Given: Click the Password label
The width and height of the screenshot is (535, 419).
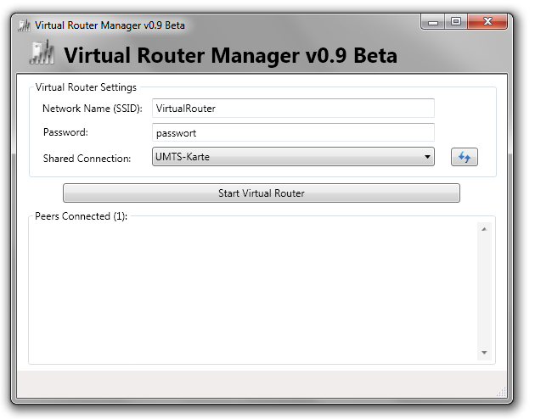Looking at the screenshot, I should point(65,132).
